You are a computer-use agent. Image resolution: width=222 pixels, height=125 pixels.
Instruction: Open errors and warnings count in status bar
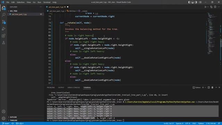20,124
